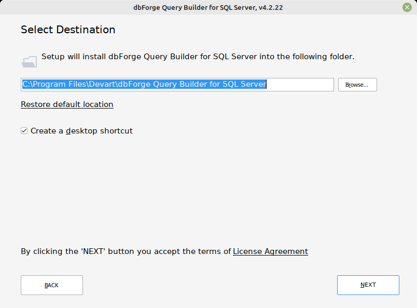This screenshot has height=308, width=417.
Task: Click the window title dbForge Query Builder v4.2.22
Action: [208, 7]
